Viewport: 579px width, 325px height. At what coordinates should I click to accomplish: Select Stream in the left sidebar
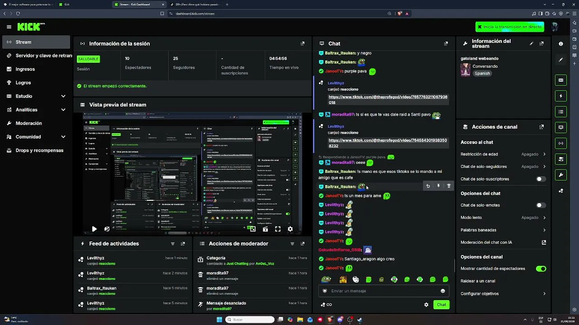click(x=36, y=42)
